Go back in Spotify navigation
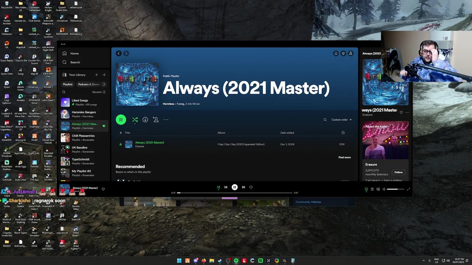472x265 pixels. pyautogui.click(x=119, y=53)
